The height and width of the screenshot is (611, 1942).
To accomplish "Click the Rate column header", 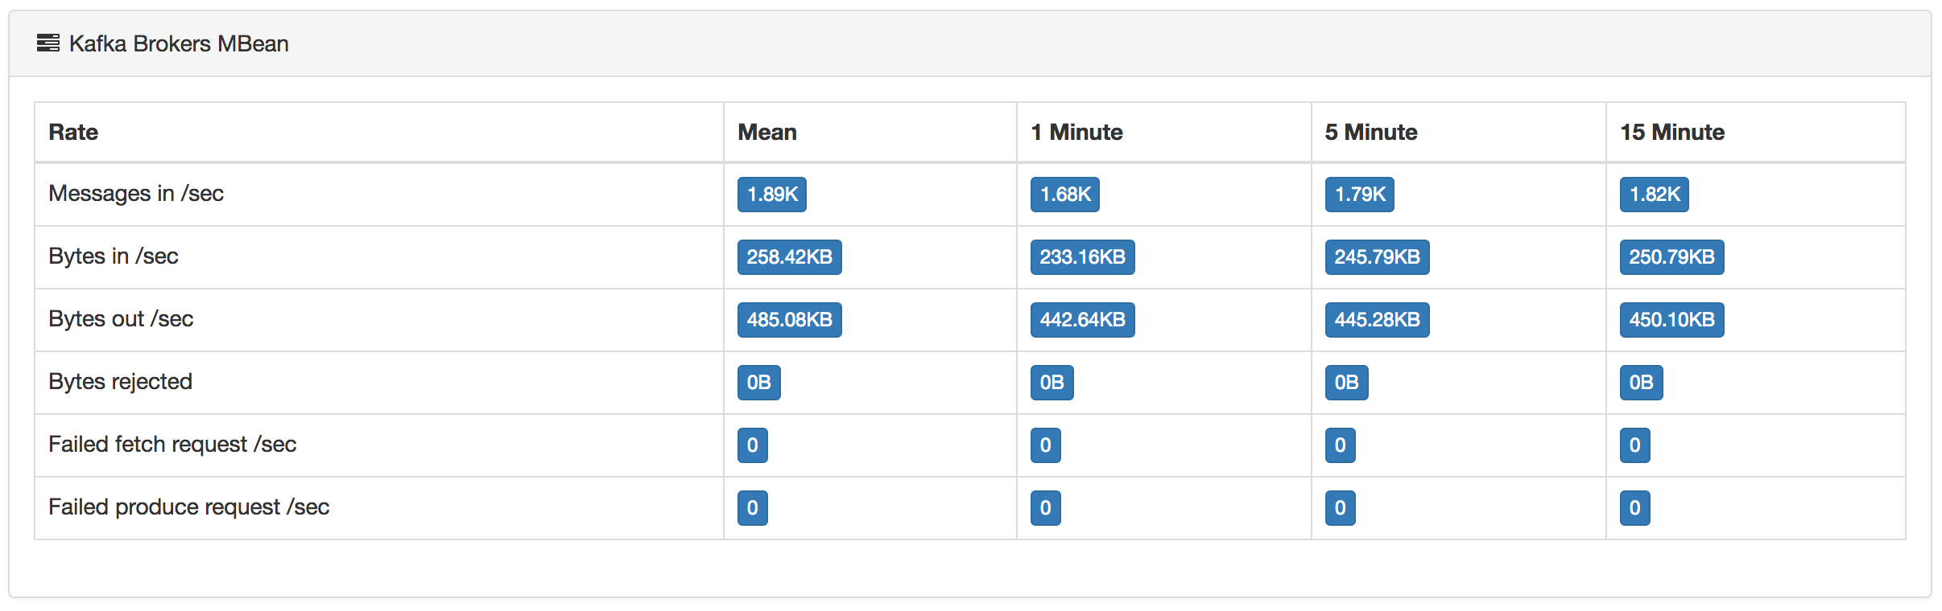I will (73, 132).
